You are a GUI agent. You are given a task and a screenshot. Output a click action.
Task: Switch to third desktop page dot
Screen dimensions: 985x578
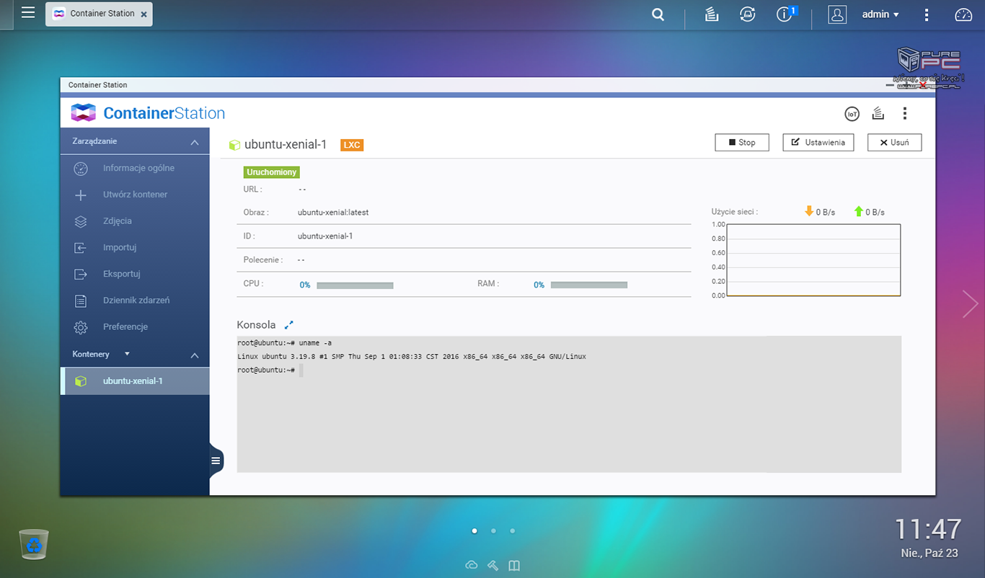512,530
